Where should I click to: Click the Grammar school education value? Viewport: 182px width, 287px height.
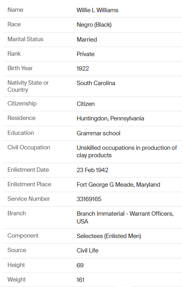point(98,133)
